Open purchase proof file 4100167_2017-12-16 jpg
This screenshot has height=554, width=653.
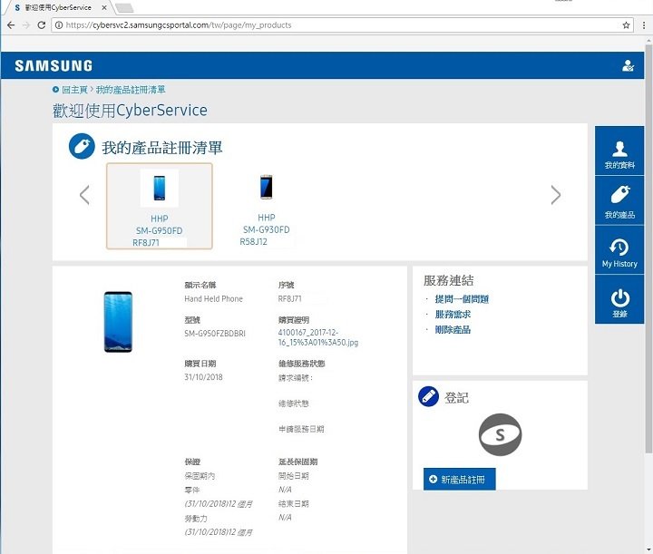click(x=317, y=337)
